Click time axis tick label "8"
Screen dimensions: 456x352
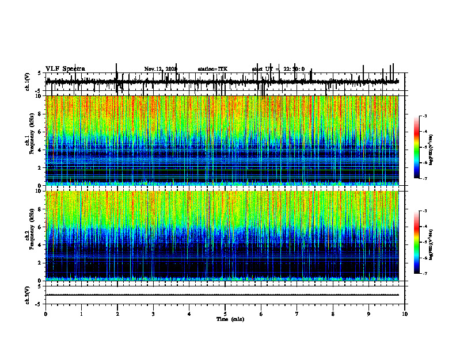pyautogui.click(x=333, y=314)
